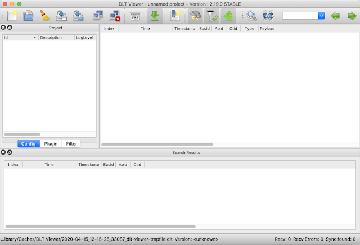The image size is (360, 245).
Task: Click the Time header in message table
Action: click(145, 29)
